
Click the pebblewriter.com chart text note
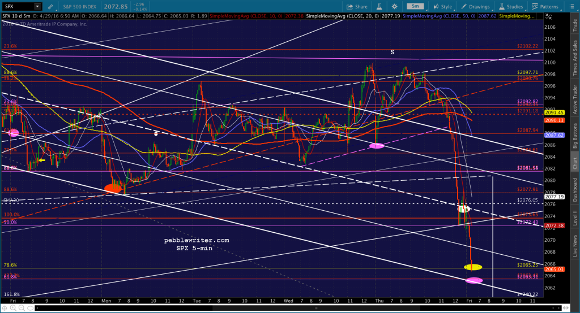197,240
